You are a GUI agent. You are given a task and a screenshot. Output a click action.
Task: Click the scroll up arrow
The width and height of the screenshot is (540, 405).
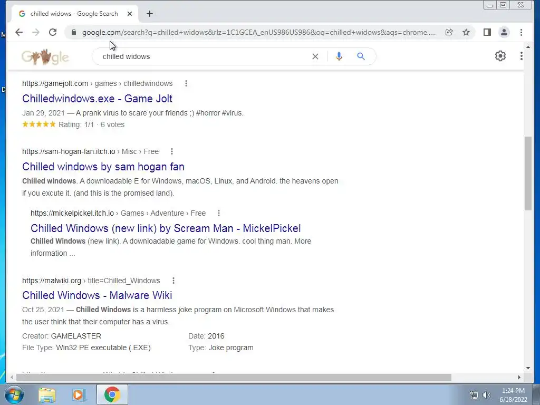coord(528,46)
